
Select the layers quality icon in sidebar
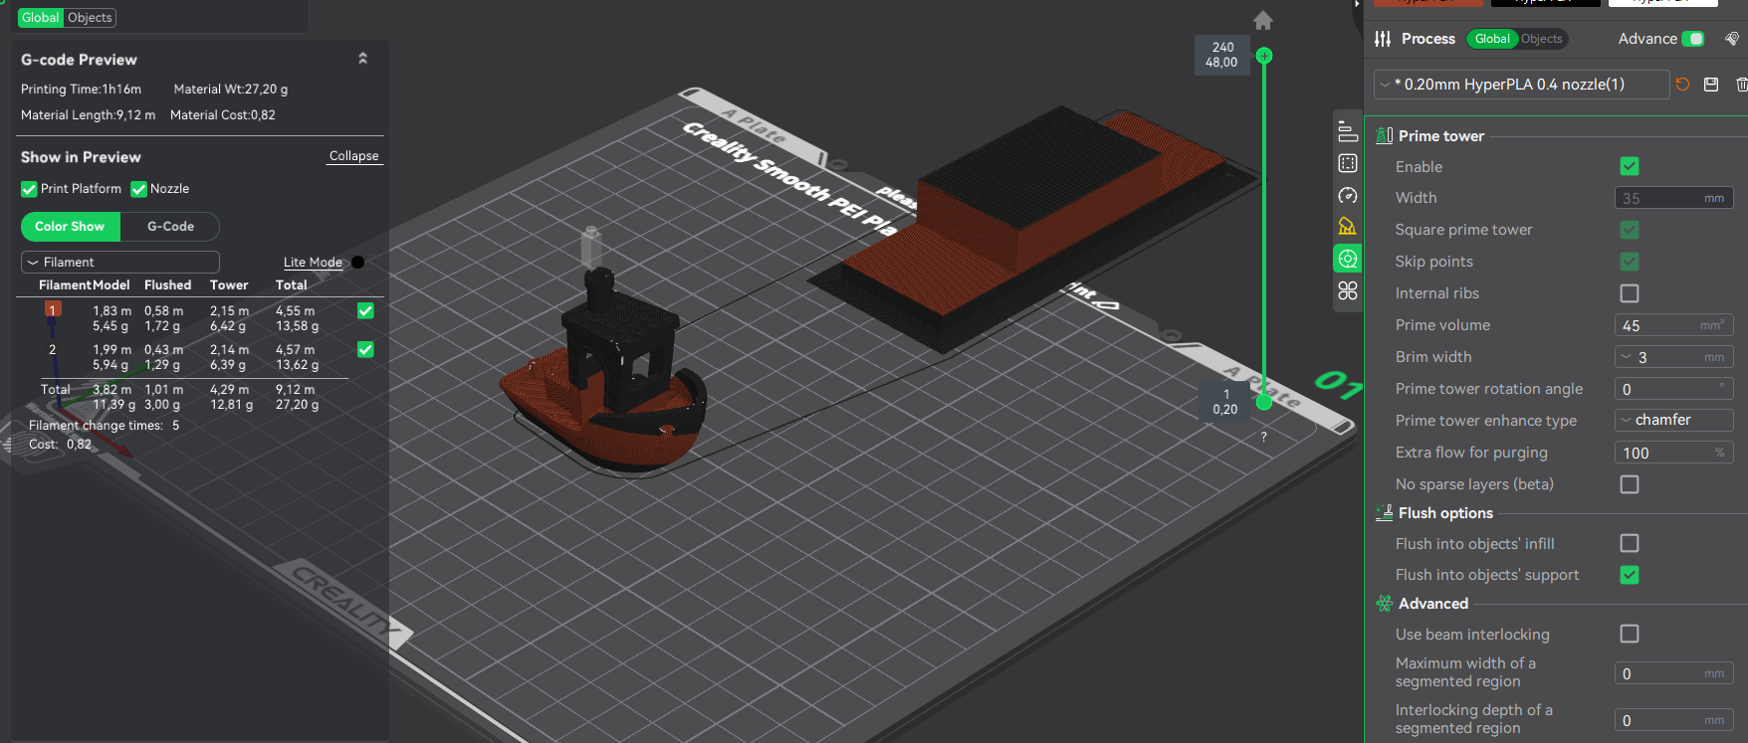(x=1348, y=131)
